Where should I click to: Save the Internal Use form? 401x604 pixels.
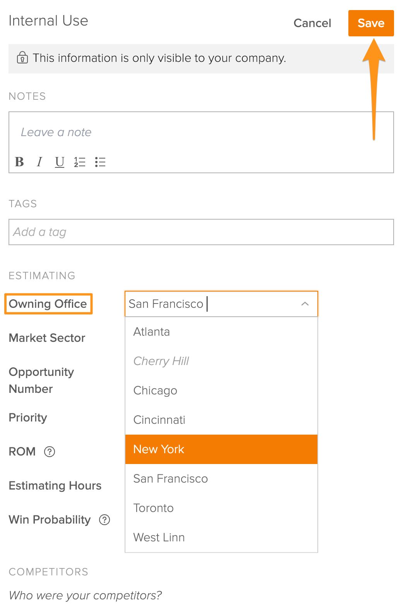[x=370, y=23]
